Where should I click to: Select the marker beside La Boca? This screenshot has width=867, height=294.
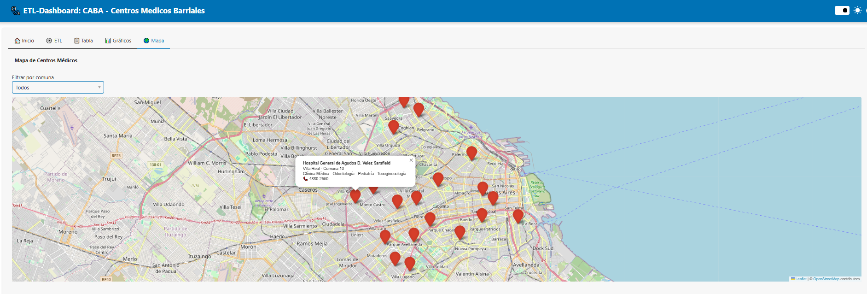518,215
